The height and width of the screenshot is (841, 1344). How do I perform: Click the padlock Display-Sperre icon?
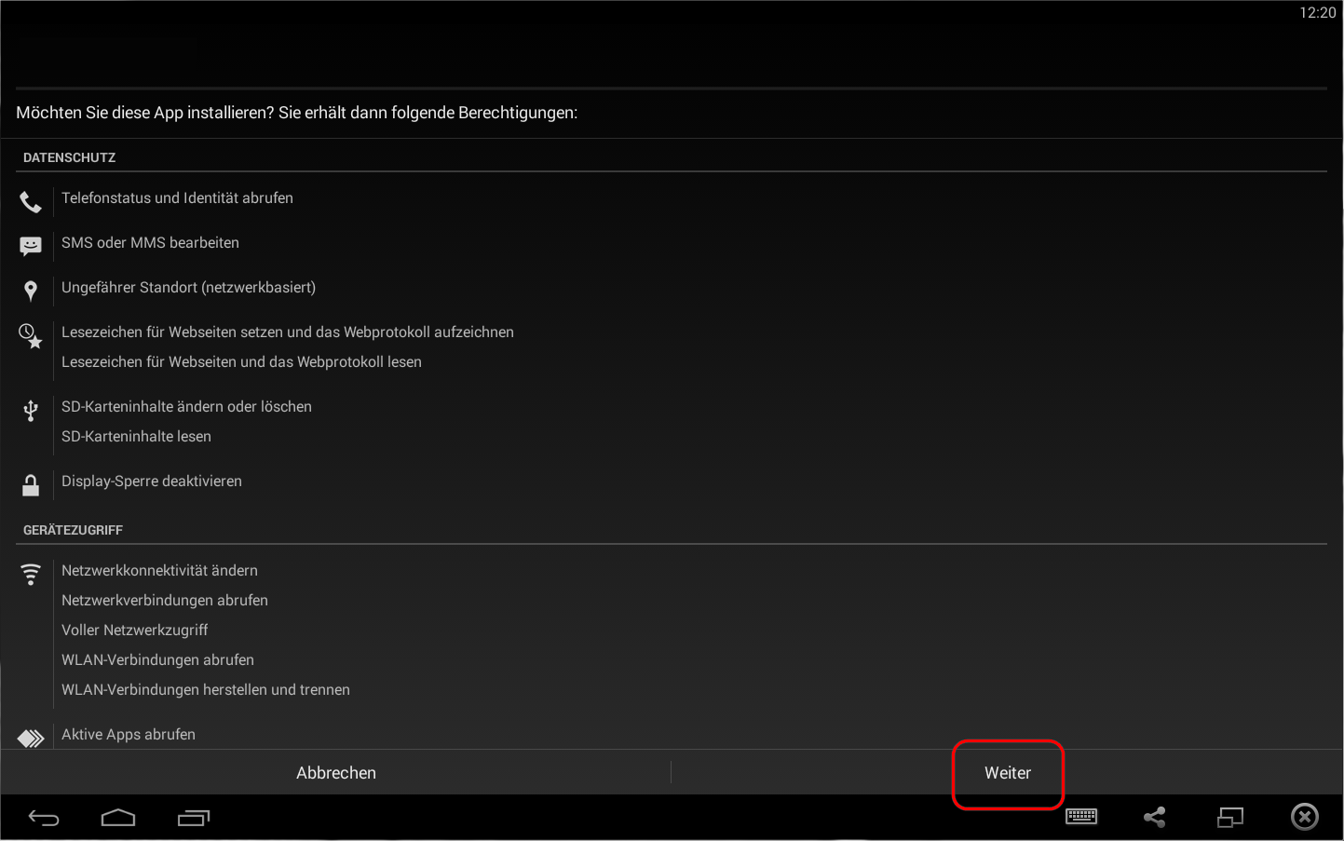tap(31, 484)
